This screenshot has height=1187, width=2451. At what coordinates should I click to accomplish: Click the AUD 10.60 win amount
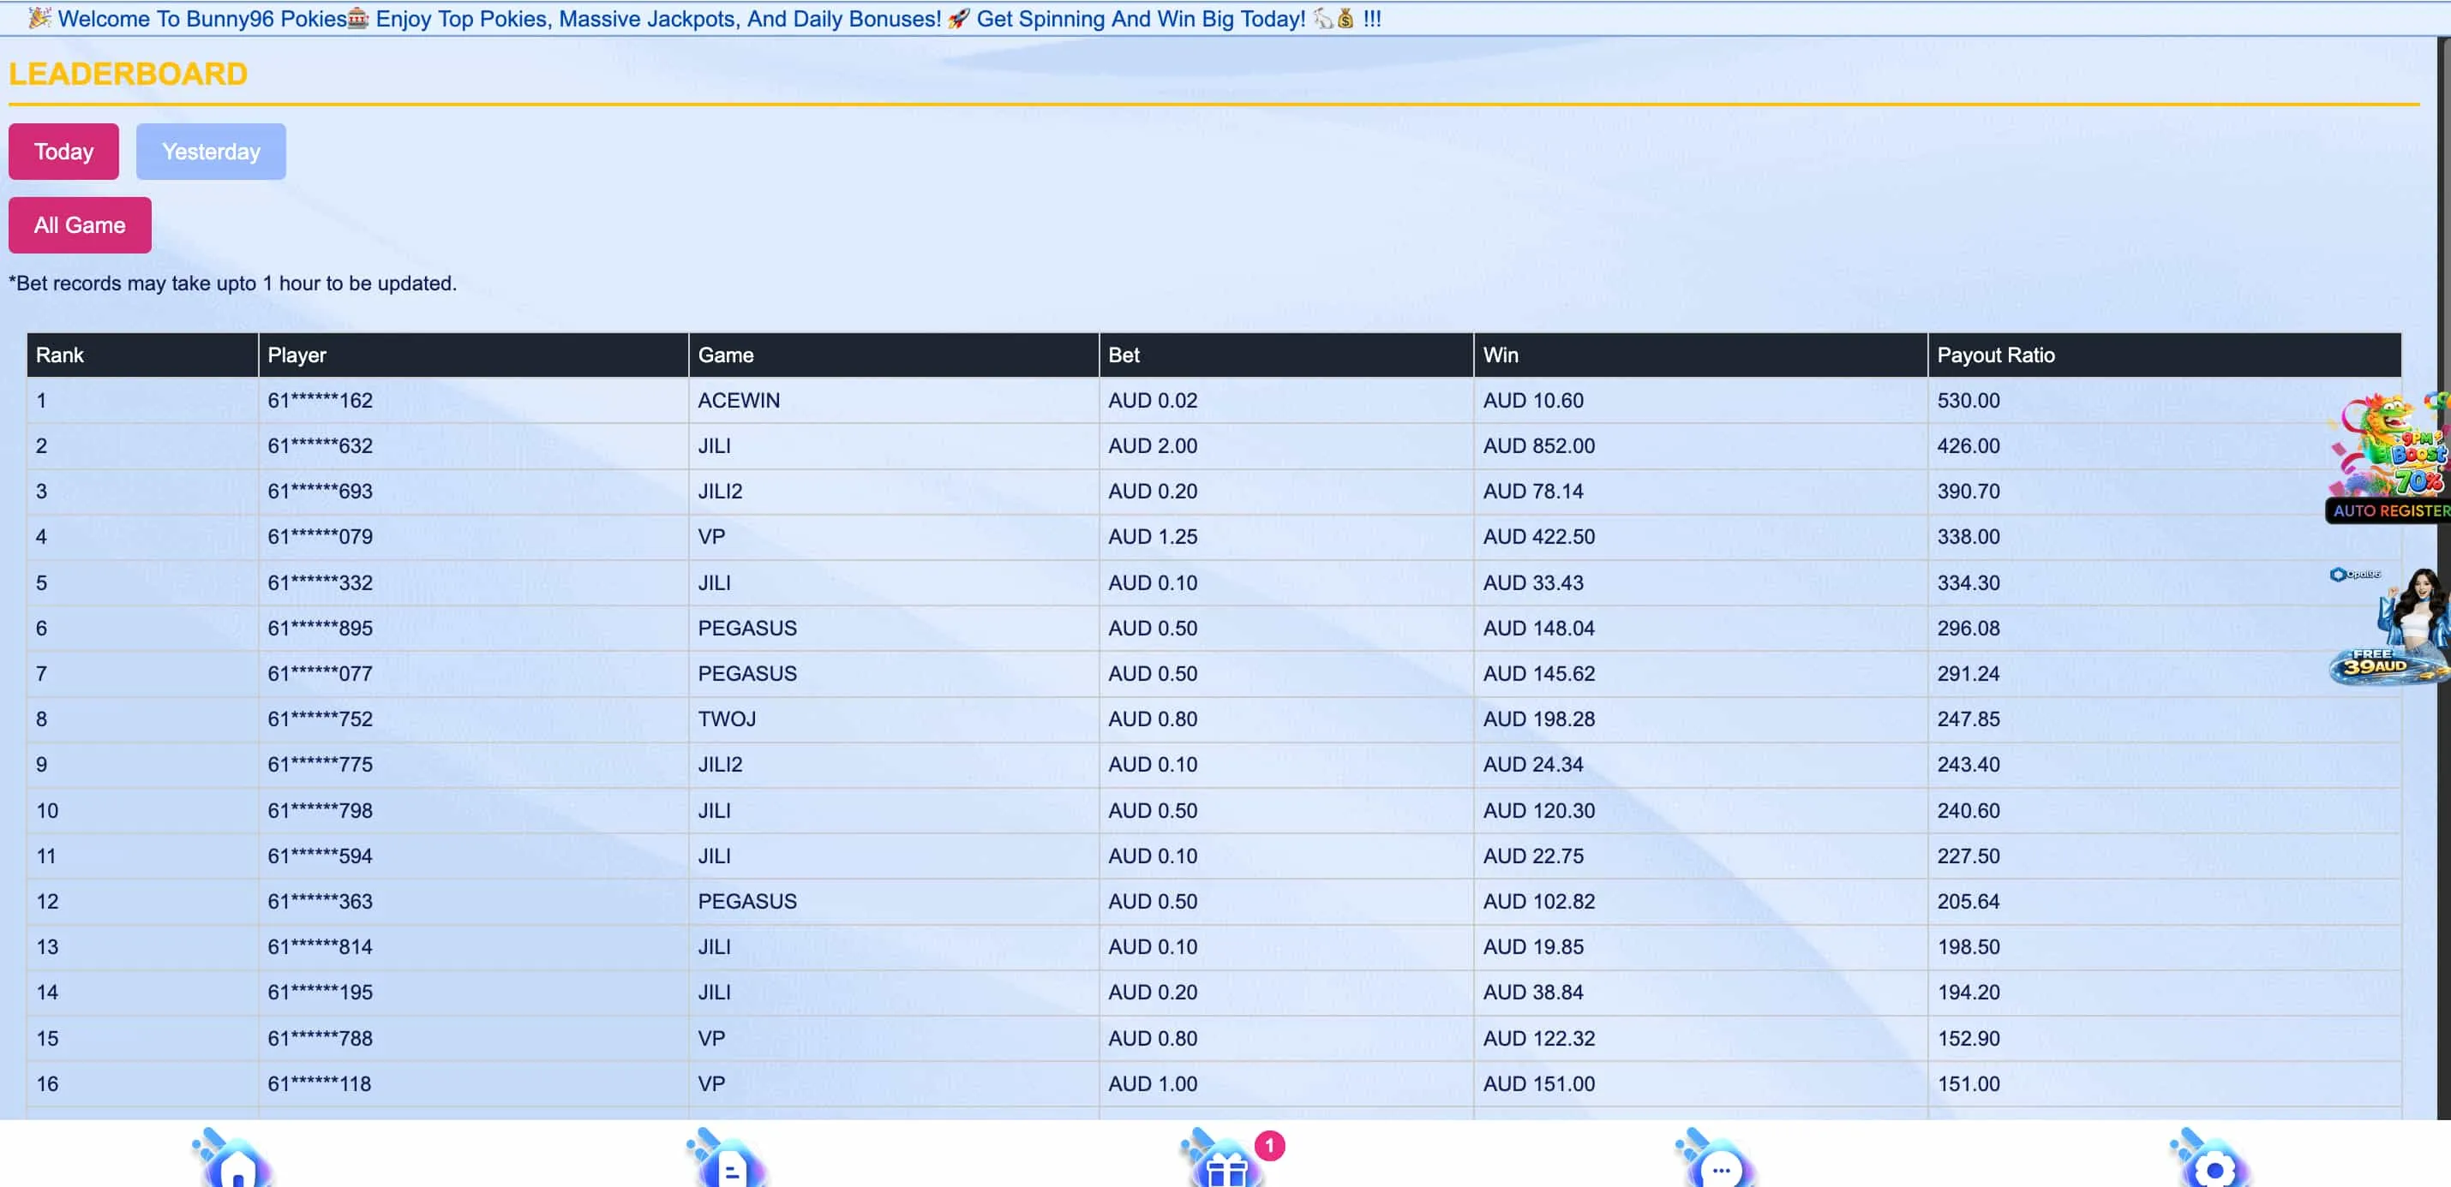pos(1533,401)
